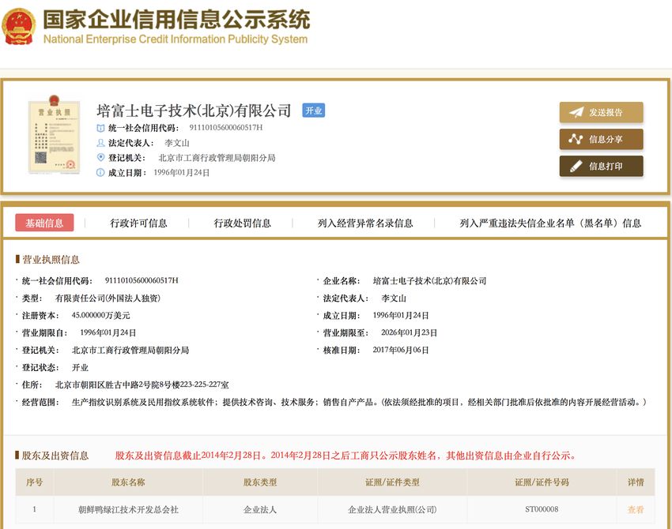The width and height of the screenshot is (672, 529).
Task: Click the company type 有限责任公司(外国法人独资)
Action: point(108,298)
